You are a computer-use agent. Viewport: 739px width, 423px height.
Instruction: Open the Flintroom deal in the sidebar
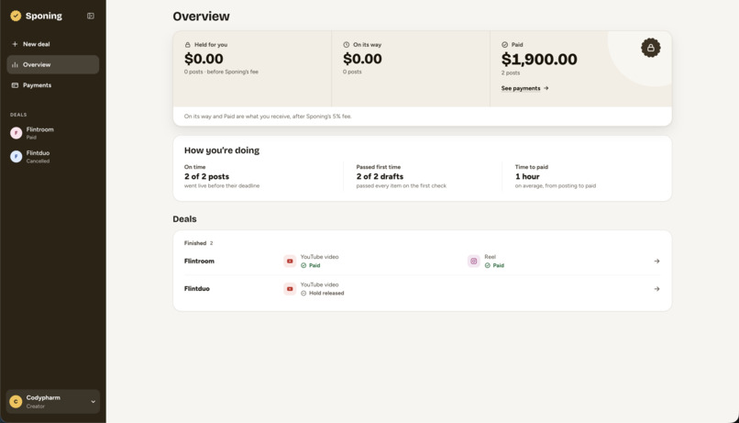click(53, 133)
